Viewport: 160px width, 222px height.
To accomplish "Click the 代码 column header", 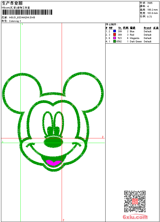I will point(126,28).
